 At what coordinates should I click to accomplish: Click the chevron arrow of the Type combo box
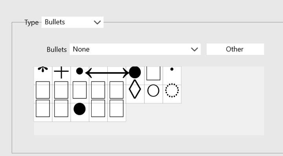(97, 22)
